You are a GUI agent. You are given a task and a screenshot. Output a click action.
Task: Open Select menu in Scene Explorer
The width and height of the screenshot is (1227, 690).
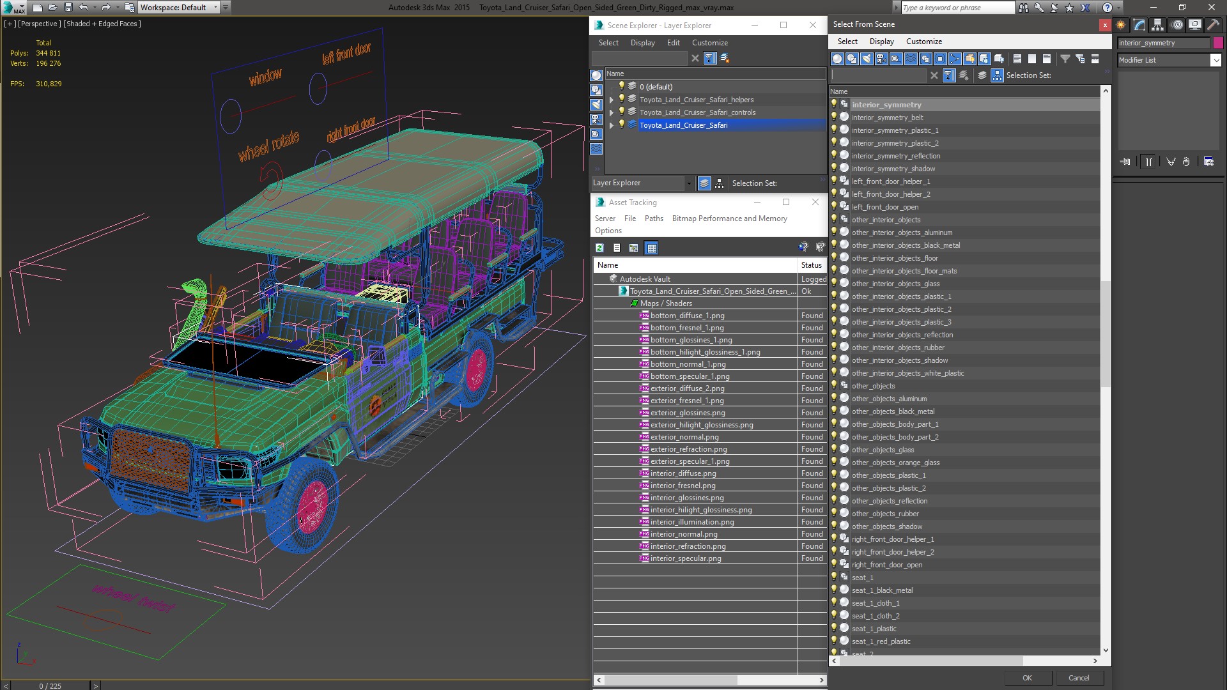click(x=608, y=43)
